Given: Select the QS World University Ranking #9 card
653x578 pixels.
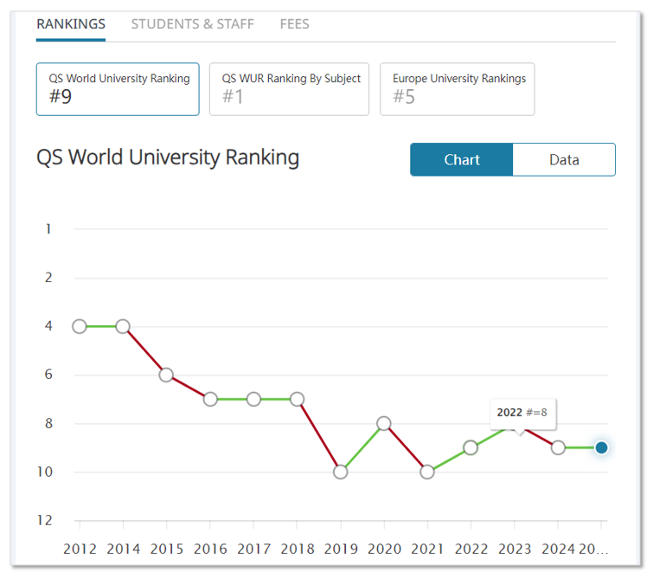Looking at the screenshot, I should (118, 89).
